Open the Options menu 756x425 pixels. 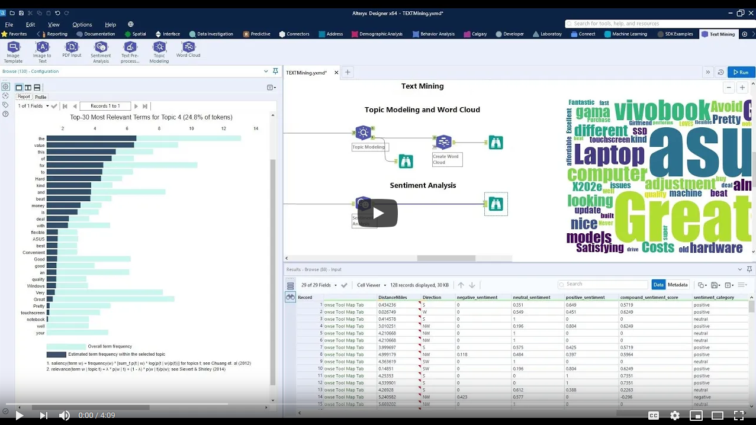tap(82, 24)
